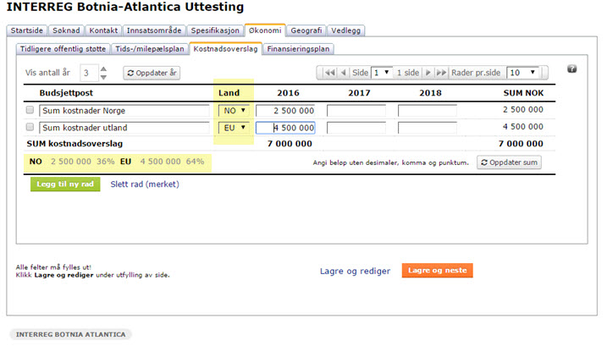The width and height of the screenshot is (607, 357).
Task: Click INTERREG BOTNIA ATLANTICA footer badge
Action: pos(71,334)
